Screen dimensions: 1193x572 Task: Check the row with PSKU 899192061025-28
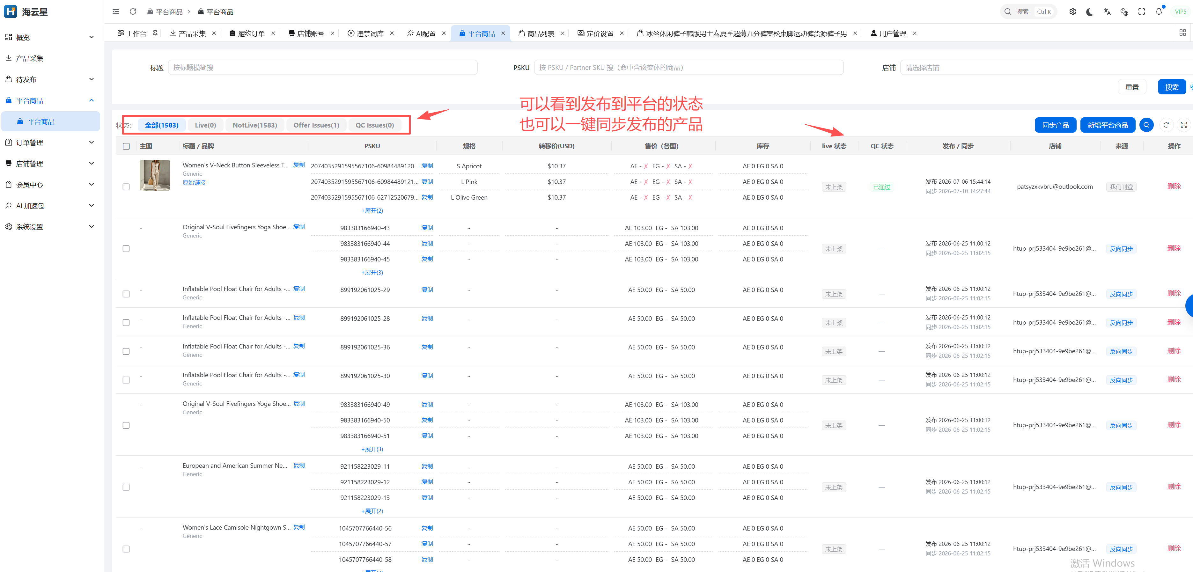tap(126, 323)
